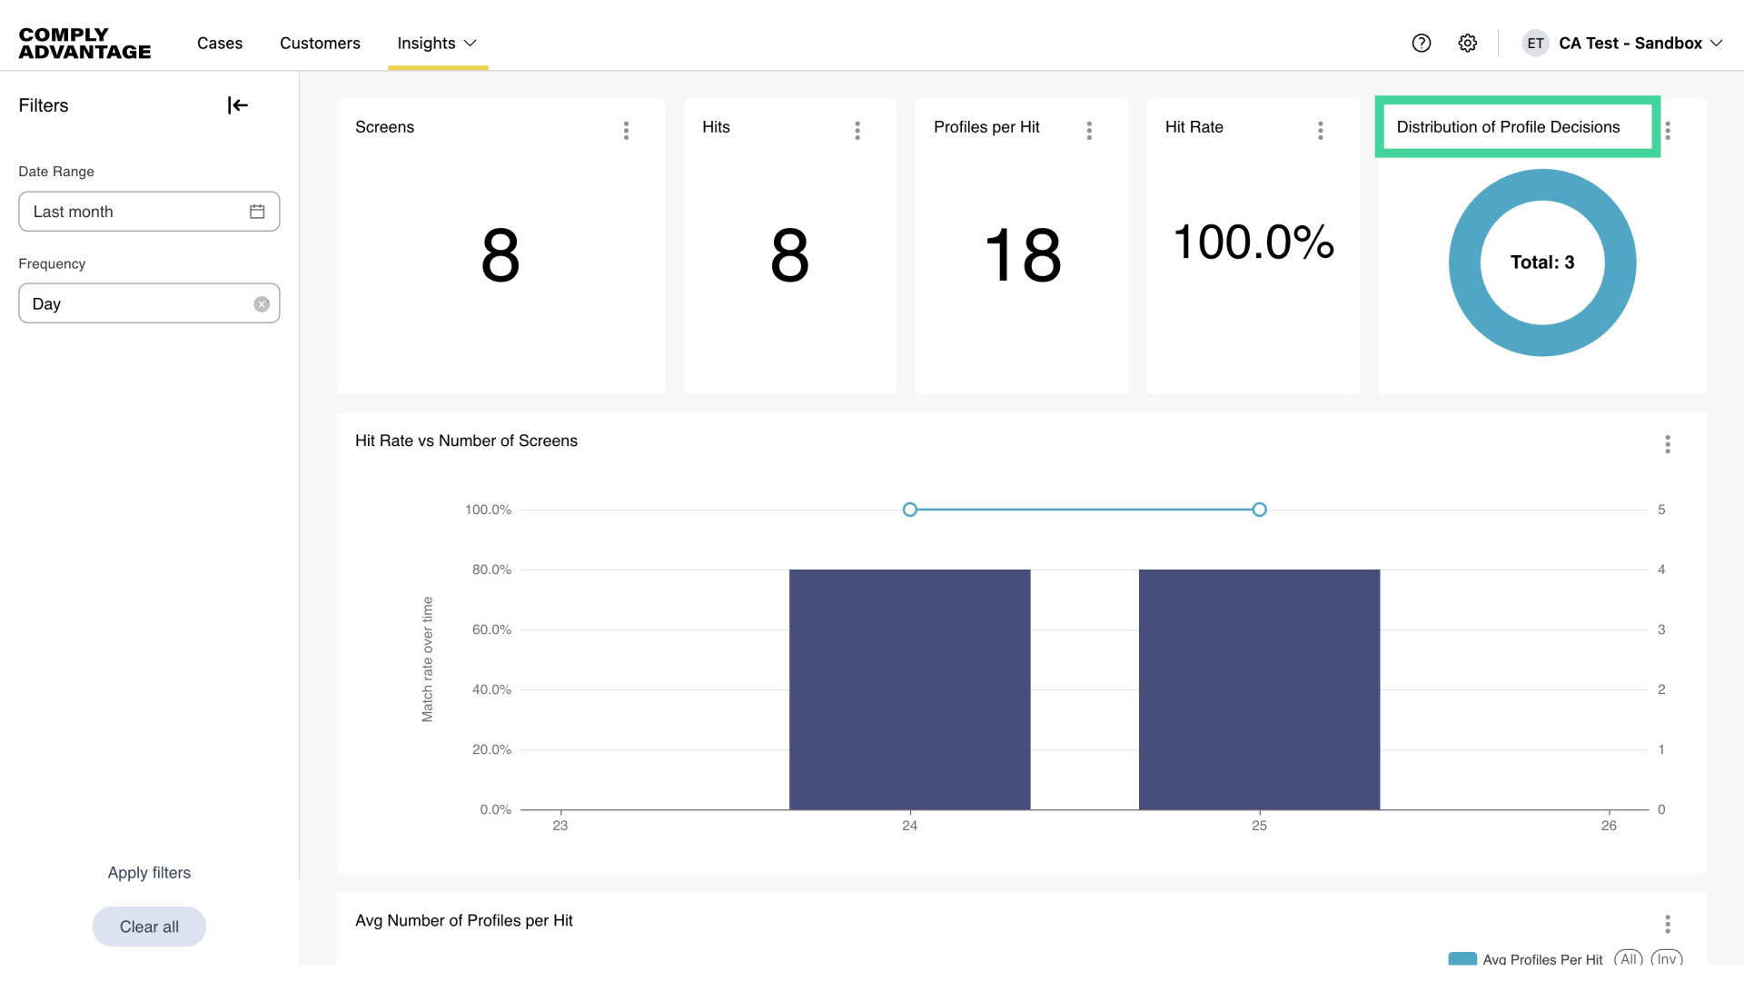The image size is (1744, 981).
Task: Open Distribution of Profile Decisions options menu
Action: pos(1669,130)
